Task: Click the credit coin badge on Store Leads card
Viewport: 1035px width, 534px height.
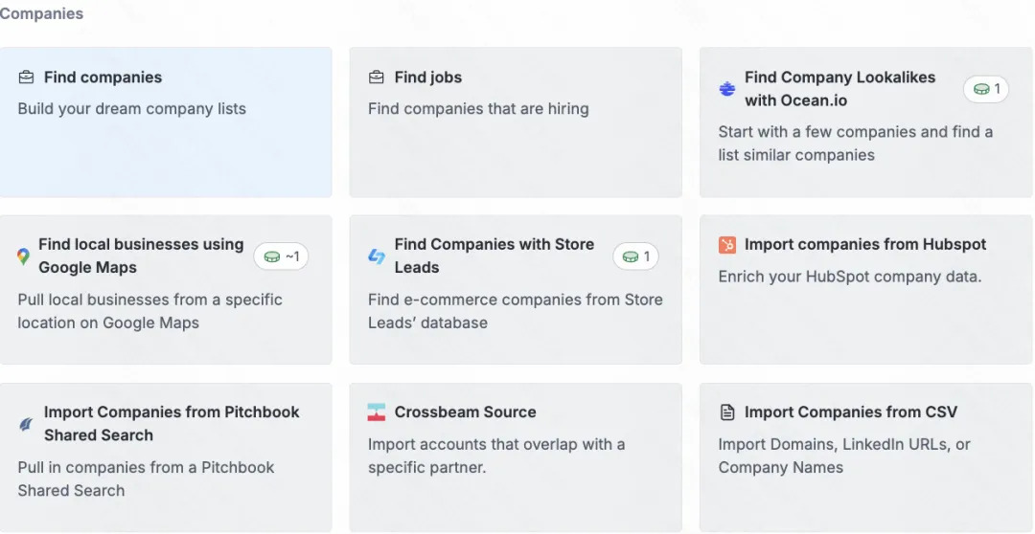Action: [635, 256]
